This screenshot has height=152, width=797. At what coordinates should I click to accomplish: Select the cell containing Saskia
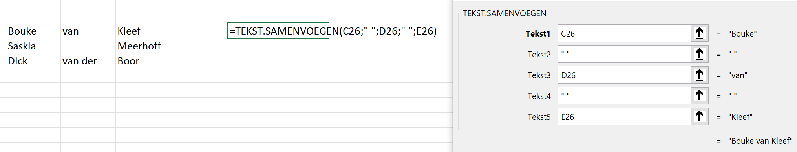coord(33,46)
